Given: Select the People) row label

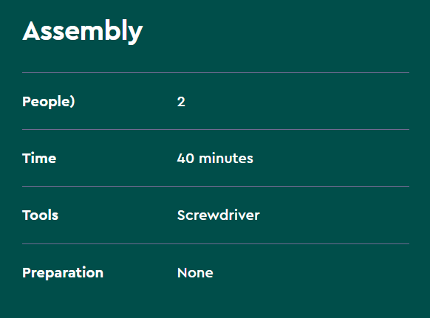Looking at the screenshot, I should coord(49,102).
